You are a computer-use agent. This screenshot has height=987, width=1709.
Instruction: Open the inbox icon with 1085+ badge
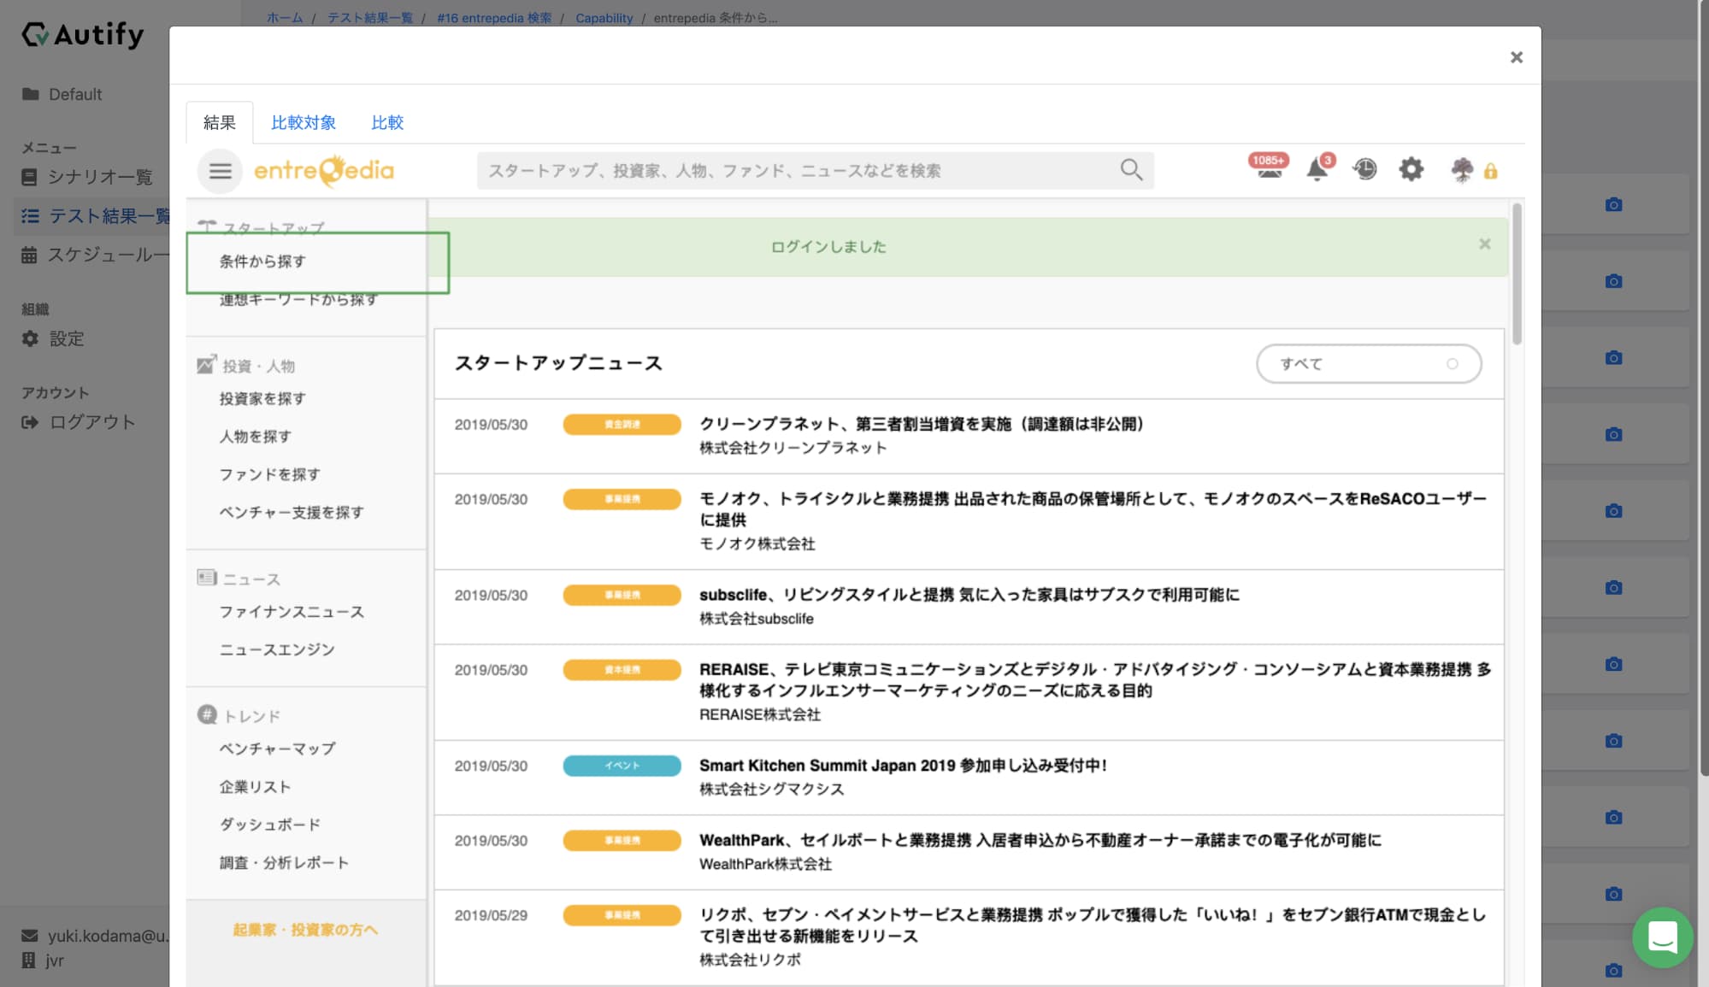click(x=1269, y=167)
